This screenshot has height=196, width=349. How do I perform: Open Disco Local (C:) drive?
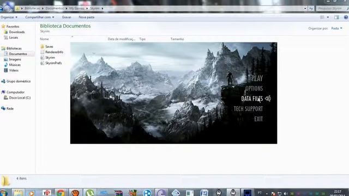click(17, 98)
